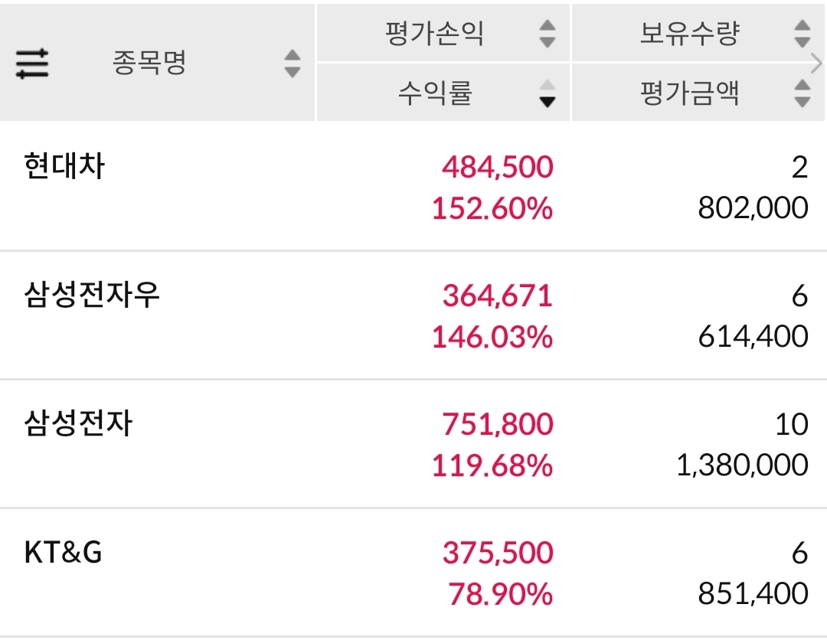Tap the 보유수량 header label

click(689, 34)
